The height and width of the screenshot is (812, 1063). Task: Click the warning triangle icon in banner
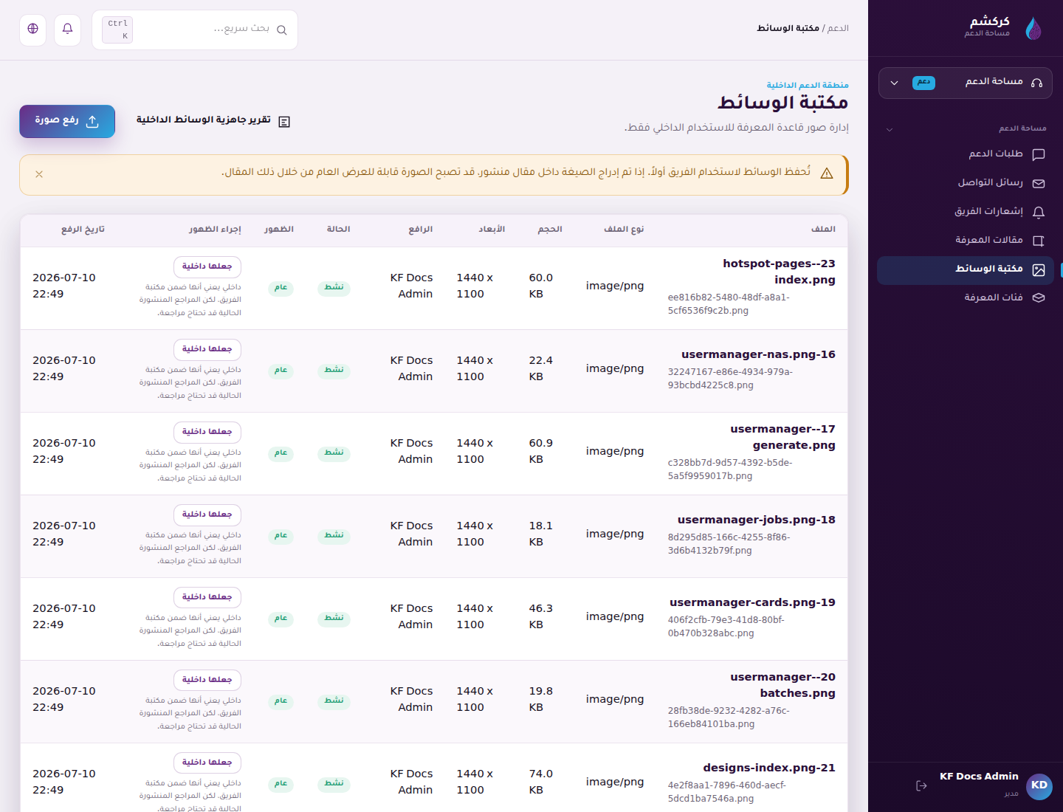(827, 173)
